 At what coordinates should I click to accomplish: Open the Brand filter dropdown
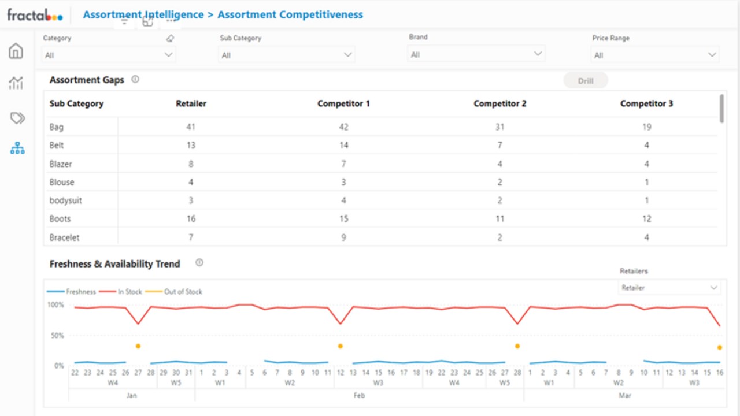pyautogui.click(x=476, y=54)
